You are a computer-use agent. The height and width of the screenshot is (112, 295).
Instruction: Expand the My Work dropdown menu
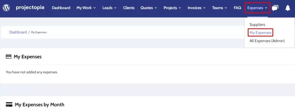pos(86,8)
